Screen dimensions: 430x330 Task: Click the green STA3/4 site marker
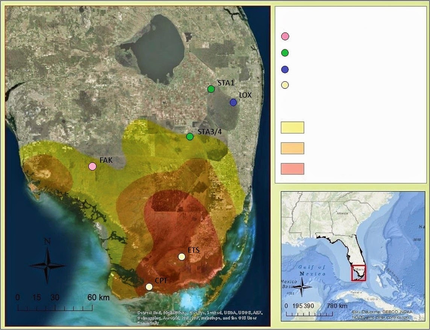click(x=190, y=136)
